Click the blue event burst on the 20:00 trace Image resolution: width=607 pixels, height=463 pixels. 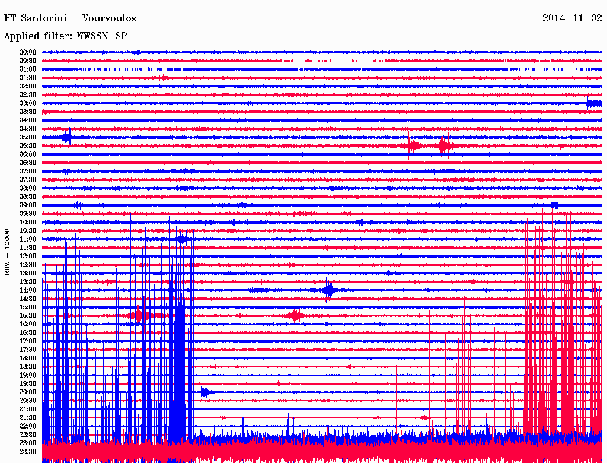point(206,392)
